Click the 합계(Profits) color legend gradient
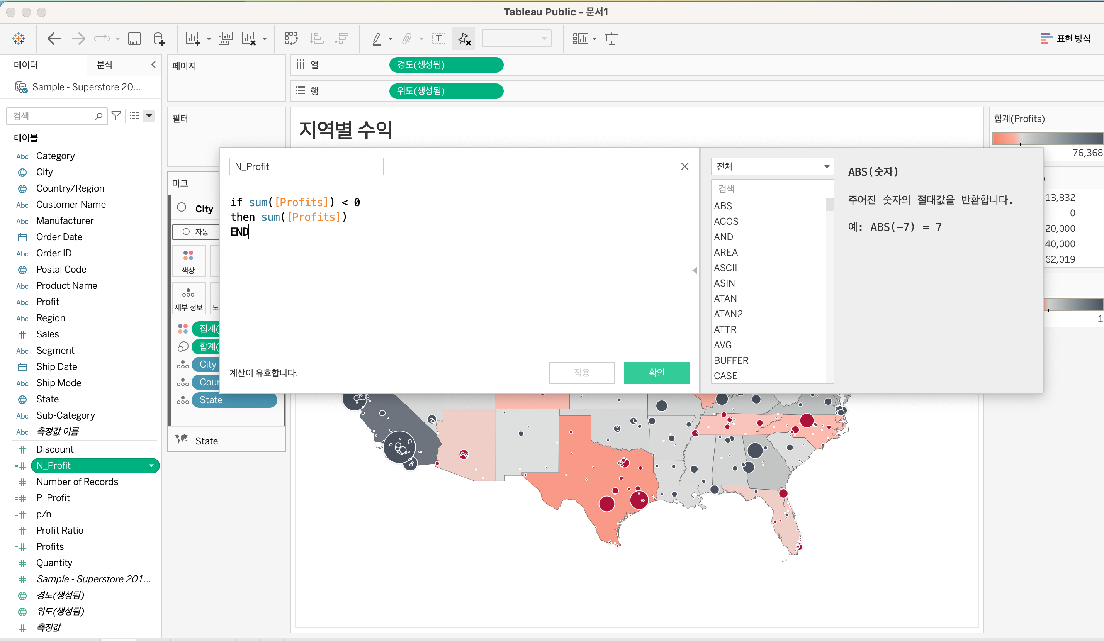Image resolution: width=1104 pixels, height=641 pixels. 1048,138
